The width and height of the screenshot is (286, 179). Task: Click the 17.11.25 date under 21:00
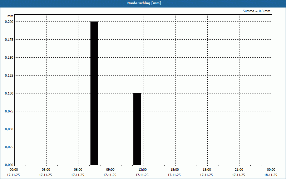click(x=238, y=175)
